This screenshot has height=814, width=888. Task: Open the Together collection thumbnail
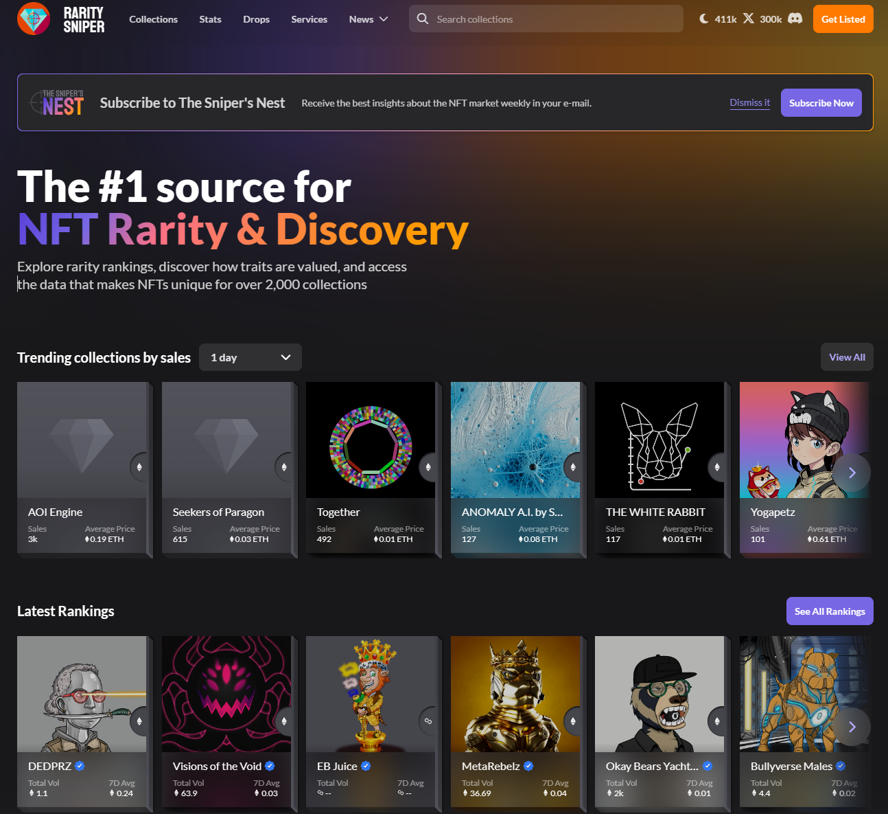(371, 440)
